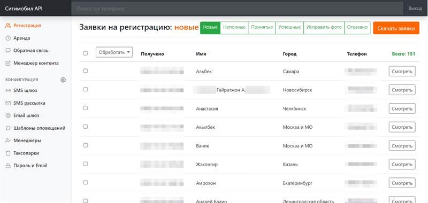Click the clock icon next to Аренда
The width and height of the screenshot is (428, 203).
pos(8,38)
